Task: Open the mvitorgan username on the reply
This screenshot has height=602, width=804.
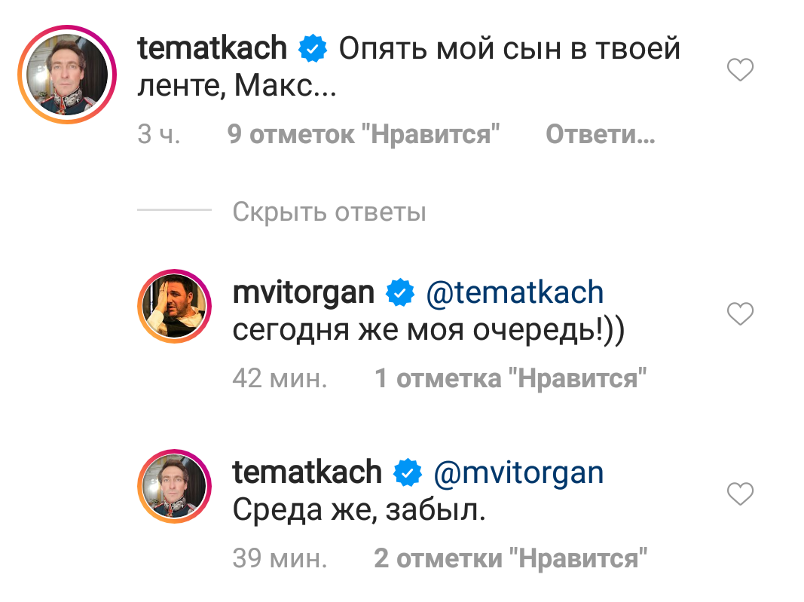Action: (x=303, y=292)
